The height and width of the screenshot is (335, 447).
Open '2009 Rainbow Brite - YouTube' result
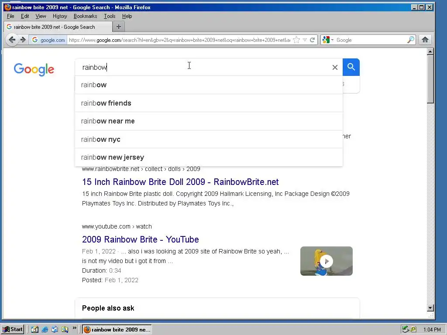point(140,239)
